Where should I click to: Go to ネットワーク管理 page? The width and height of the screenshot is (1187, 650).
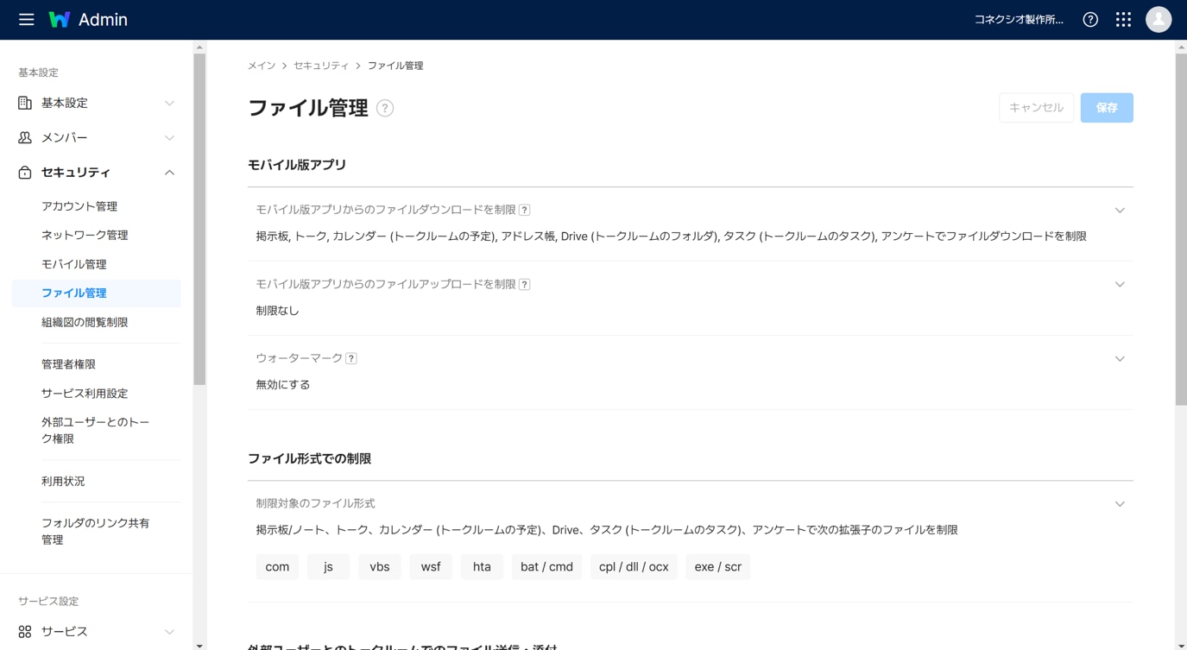[85, 235]
